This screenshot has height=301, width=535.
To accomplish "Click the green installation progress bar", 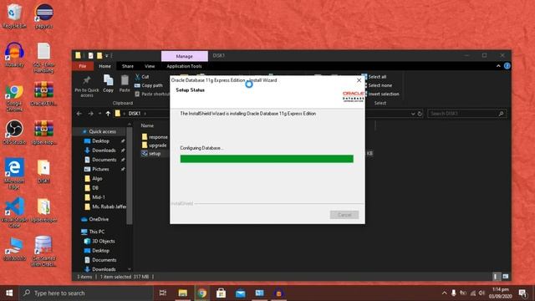I will (x=267, y=159).
